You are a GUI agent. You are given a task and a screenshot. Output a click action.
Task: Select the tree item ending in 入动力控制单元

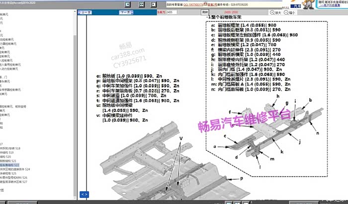point(9,69)
